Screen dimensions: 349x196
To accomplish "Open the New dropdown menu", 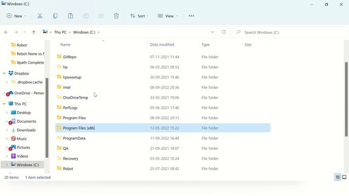I will pyautogui.click(x=16, y=16).
